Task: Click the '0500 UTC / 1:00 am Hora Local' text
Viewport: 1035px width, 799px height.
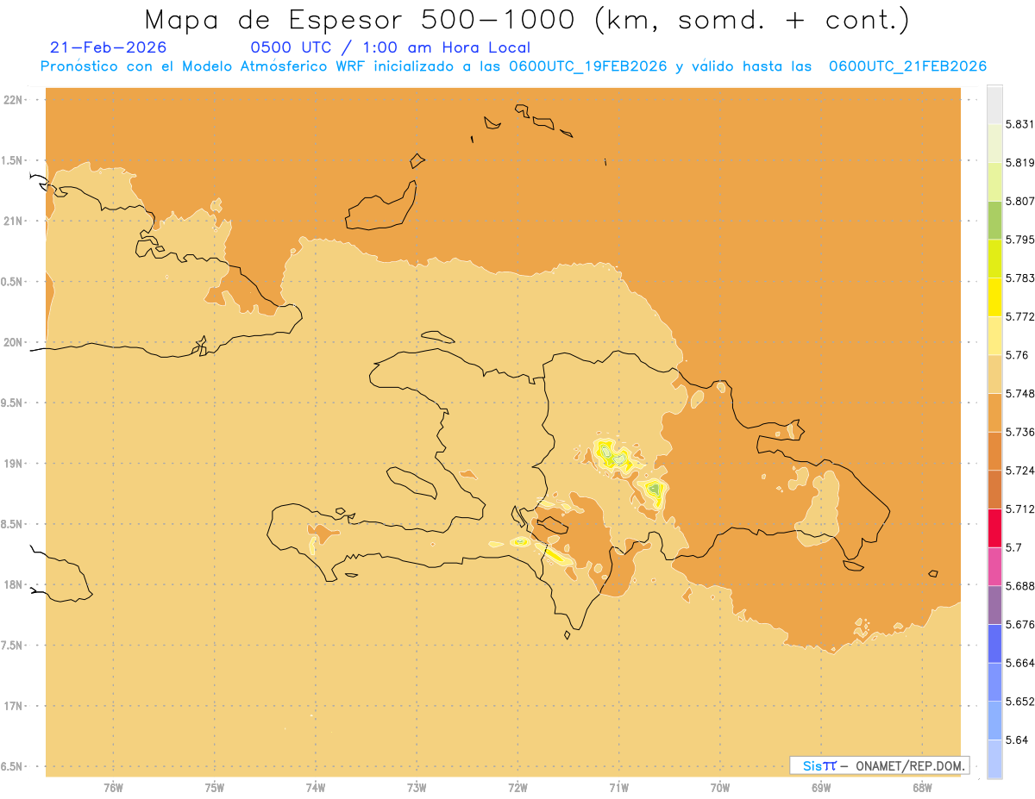Action: pyautogui.click(x=390, y=47)
